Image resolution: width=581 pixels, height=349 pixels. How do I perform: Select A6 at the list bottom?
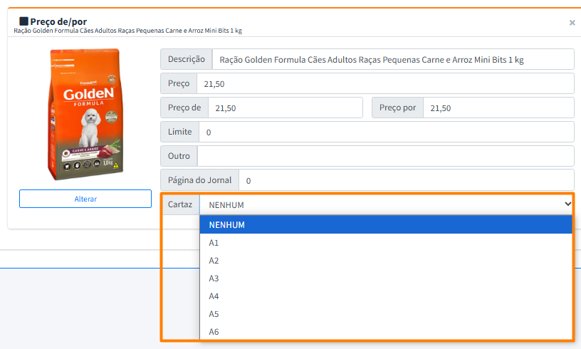pyautogui.click(x=386, y=332)
